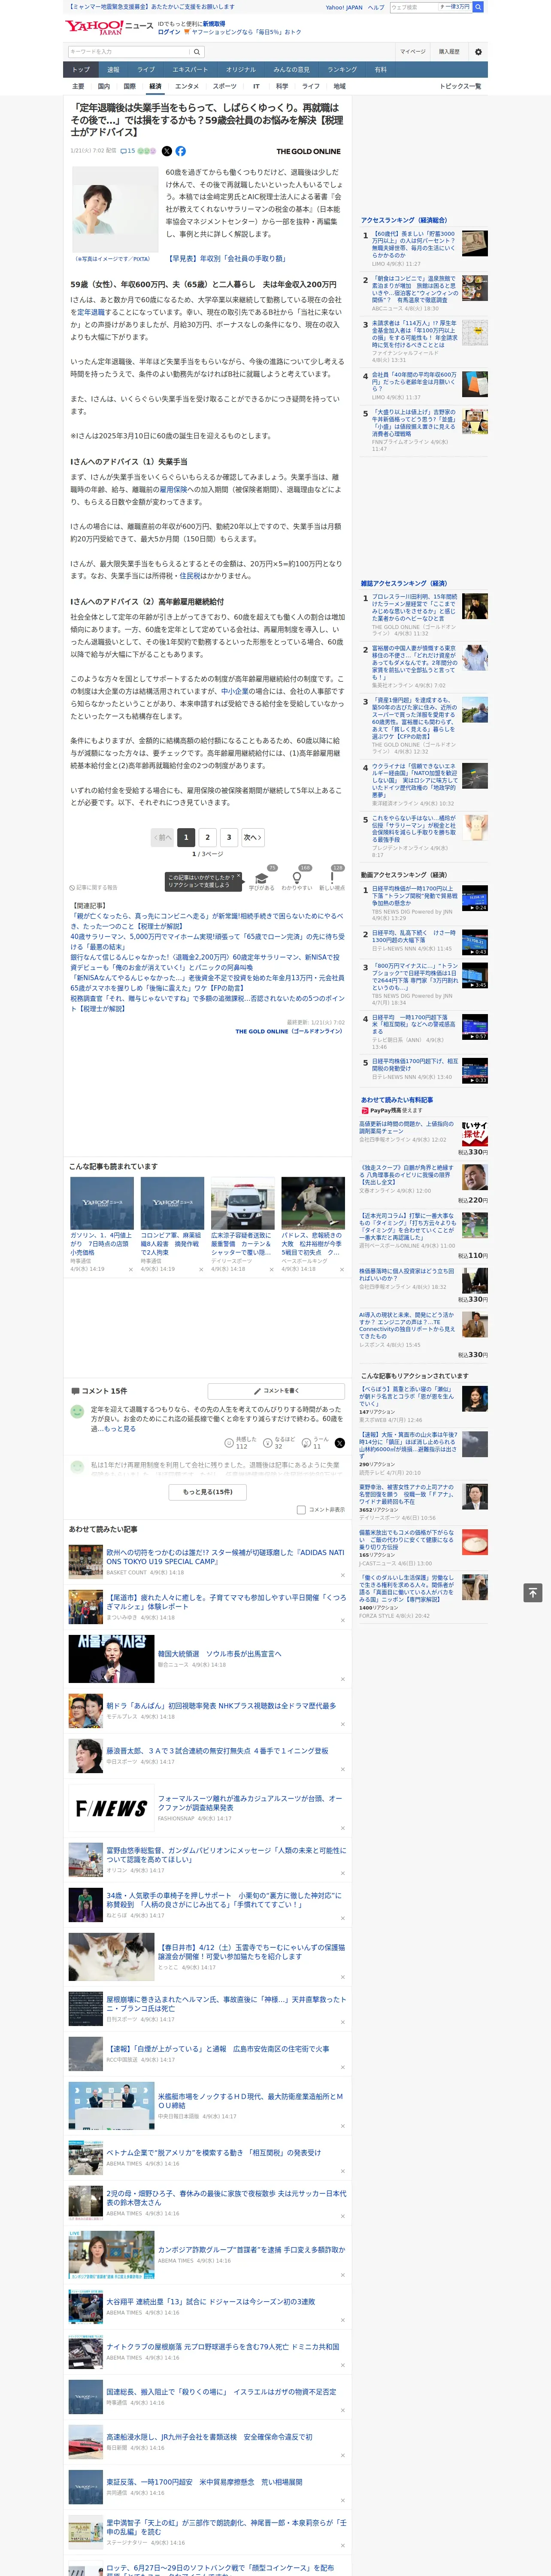Open 【早見表】年収別「会社員の手取り額」link
Screen dimensions: 551x2576
[228, 258]
